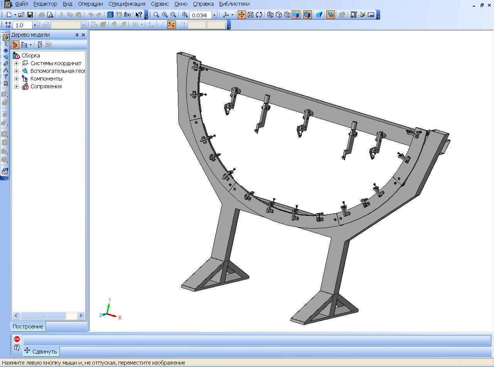The height and width of the screenshot is (367, 494).
Task: Open the Спецификация menu
Action: (x=127, y=4)
